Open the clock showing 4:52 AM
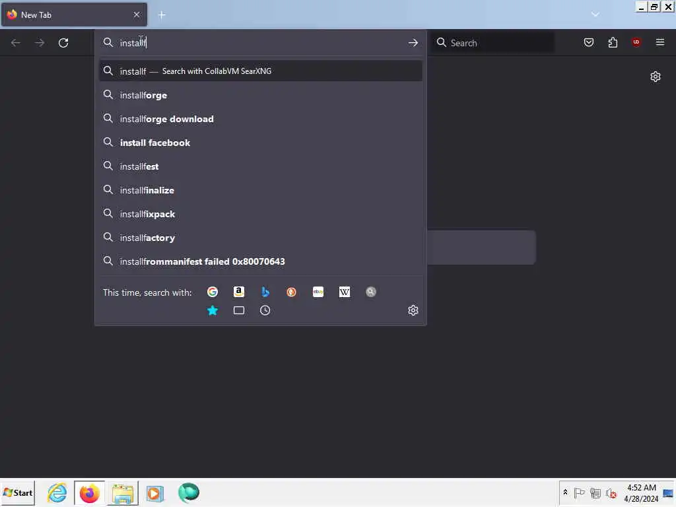The width and height of the screenshot is (676, 507). (641, 492)
